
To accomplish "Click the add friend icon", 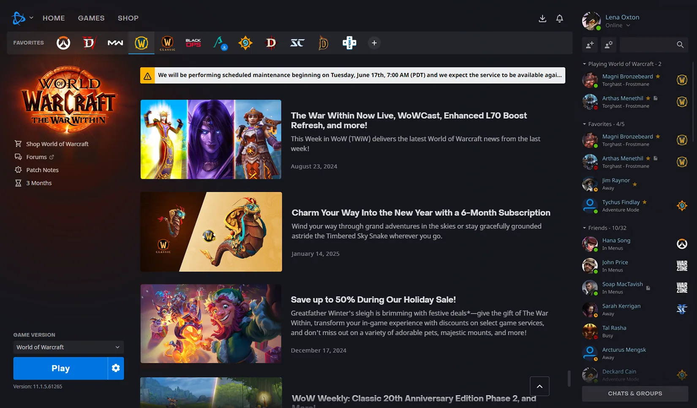I will (x=590, y=45).
